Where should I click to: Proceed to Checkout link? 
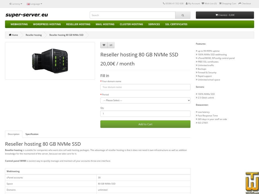(245, 4)
